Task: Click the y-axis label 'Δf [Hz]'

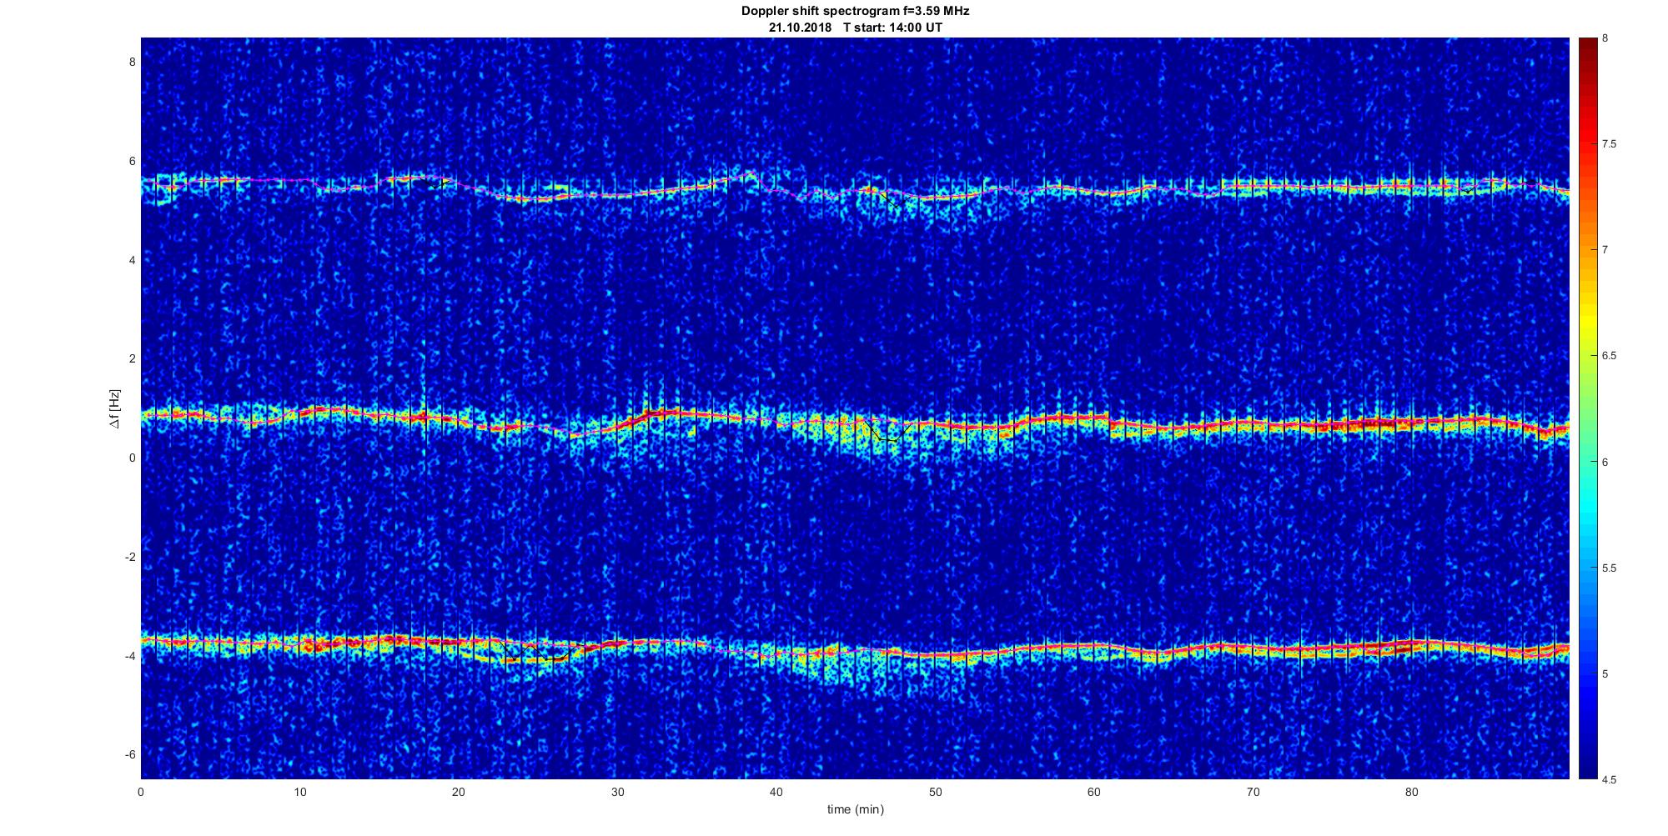Action: 114,408
